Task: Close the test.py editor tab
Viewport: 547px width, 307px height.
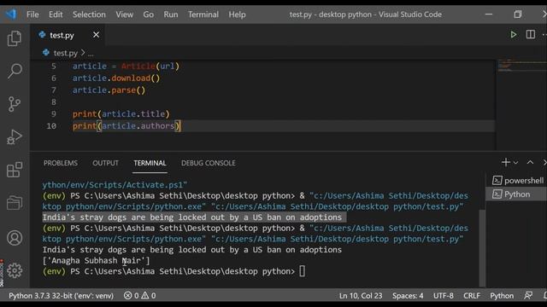Action: 96,35
